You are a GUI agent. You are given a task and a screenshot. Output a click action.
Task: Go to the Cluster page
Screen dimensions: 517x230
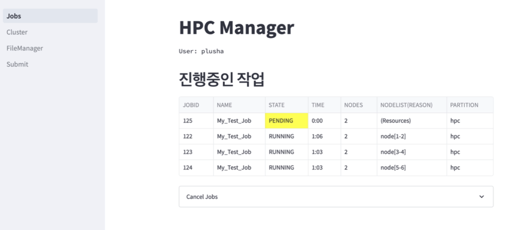pyautogui.click(x=17, y=32)
